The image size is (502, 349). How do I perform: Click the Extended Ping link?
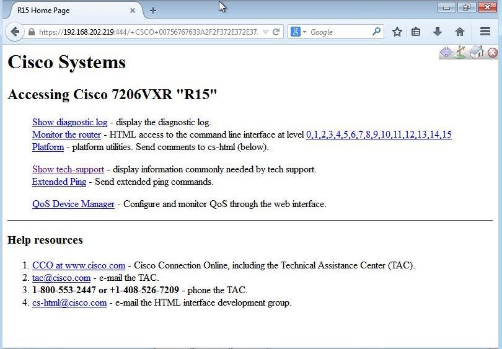tap(59, 182)
